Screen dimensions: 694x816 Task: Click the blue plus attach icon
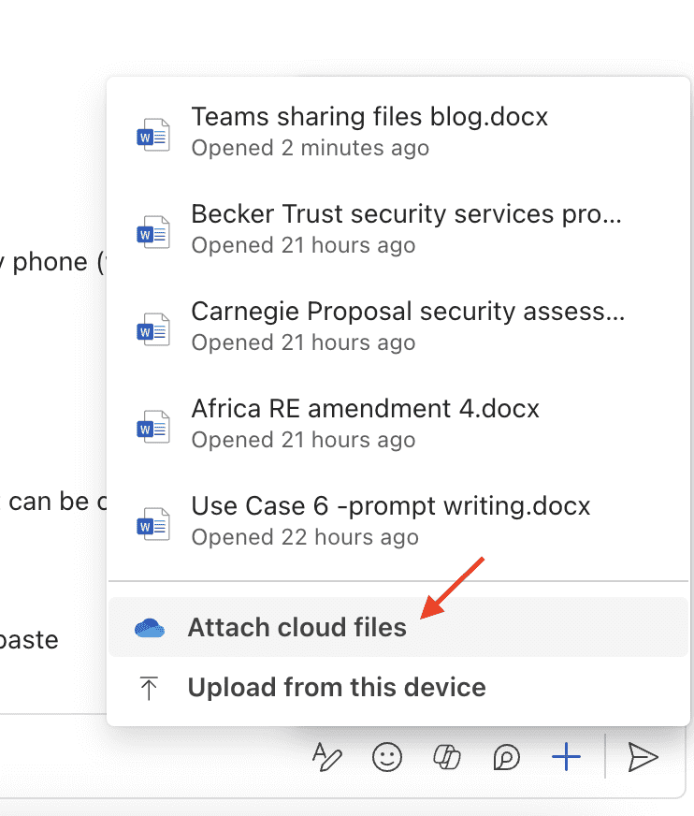pyautogui.click(x=566, y=757)
